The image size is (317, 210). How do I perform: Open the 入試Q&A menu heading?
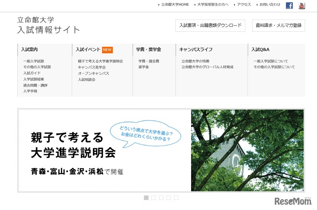260,49
